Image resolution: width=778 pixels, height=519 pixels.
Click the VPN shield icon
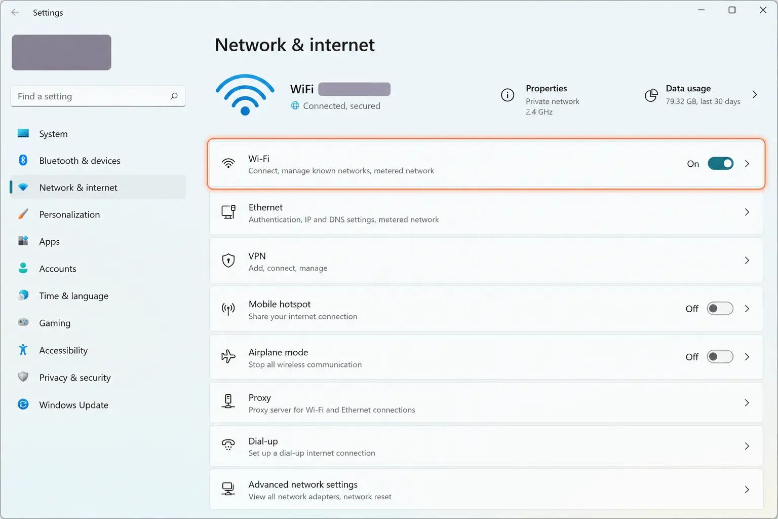click(x=228, y=261)
